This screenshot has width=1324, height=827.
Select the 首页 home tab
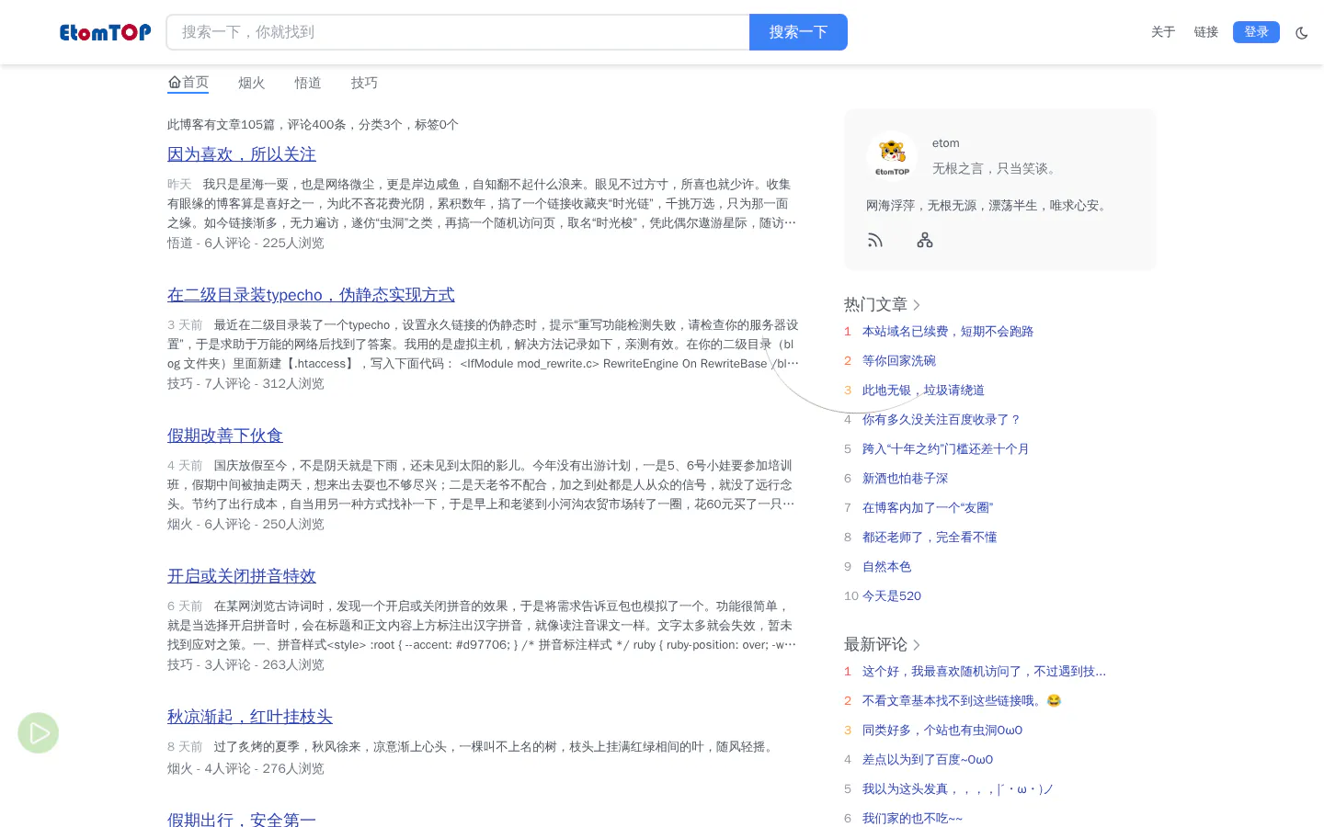coord(188,83)
